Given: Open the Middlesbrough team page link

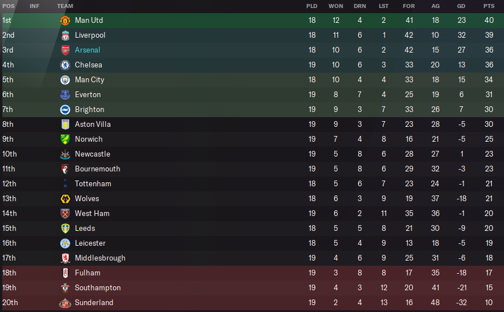Looking at the screenshot, I should tap(100, 258).
